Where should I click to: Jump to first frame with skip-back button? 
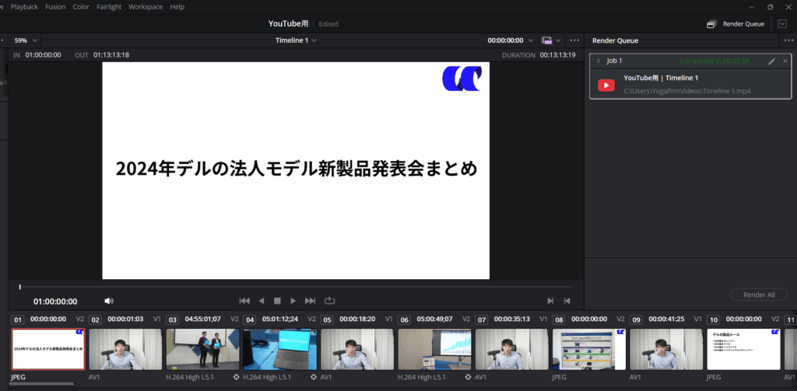point(244,301)
